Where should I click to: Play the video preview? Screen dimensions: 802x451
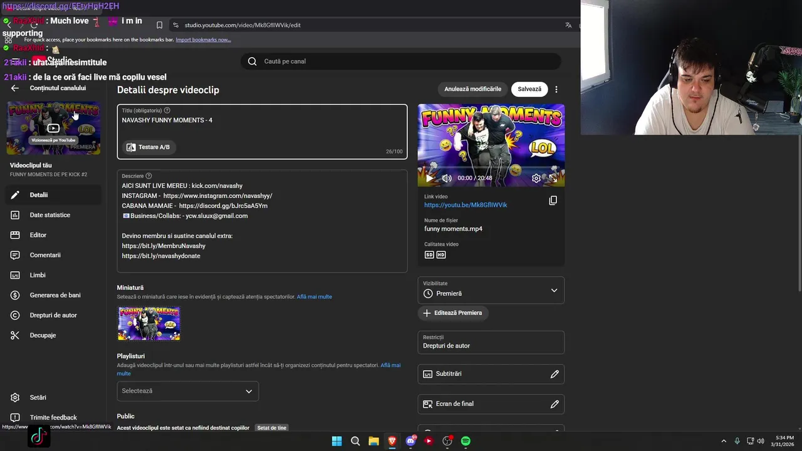pos(430,178)
